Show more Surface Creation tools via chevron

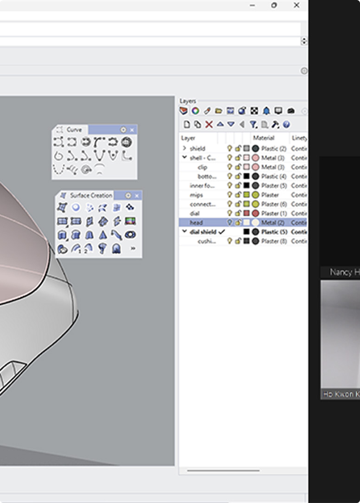(x=133, y=249)
